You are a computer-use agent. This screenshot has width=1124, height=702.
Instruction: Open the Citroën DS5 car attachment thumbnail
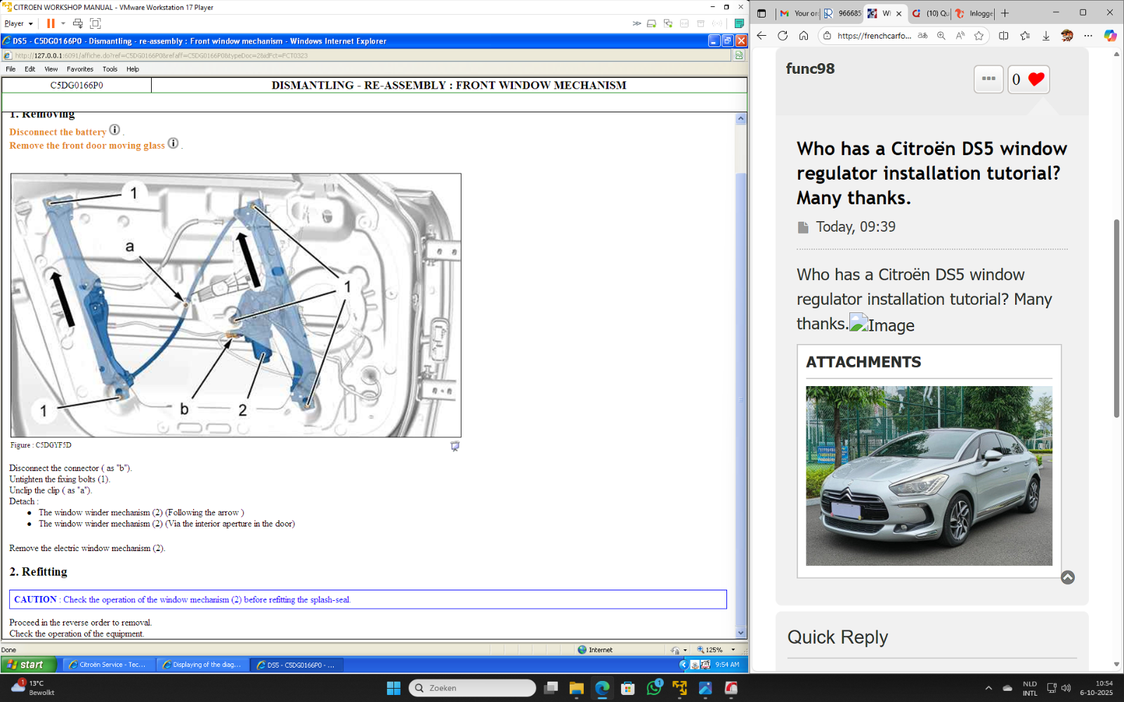(x=929, y=476)
